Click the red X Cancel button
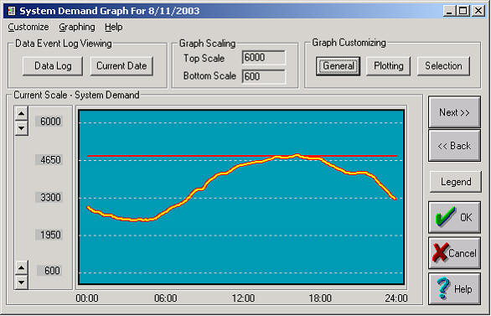Viewport: 491px width, 316px height. pos(454,253)
